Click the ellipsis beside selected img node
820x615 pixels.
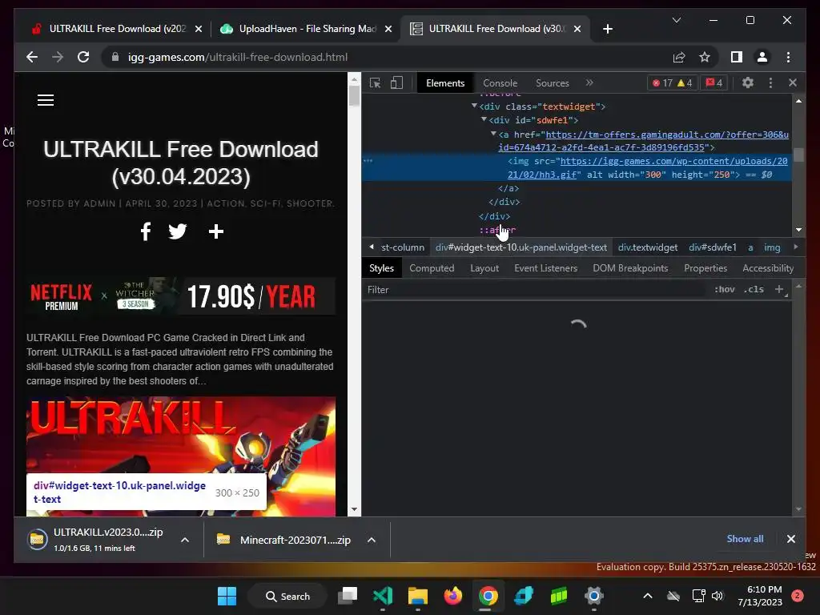coord(368,160)
